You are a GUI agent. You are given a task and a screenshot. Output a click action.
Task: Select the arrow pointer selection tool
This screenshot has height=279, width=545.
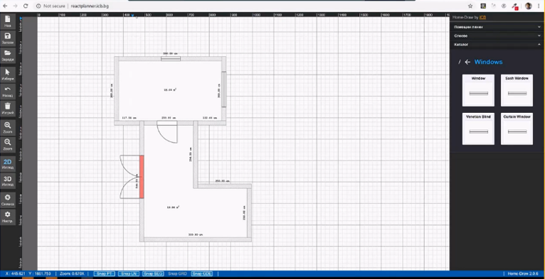coord(8,75)
